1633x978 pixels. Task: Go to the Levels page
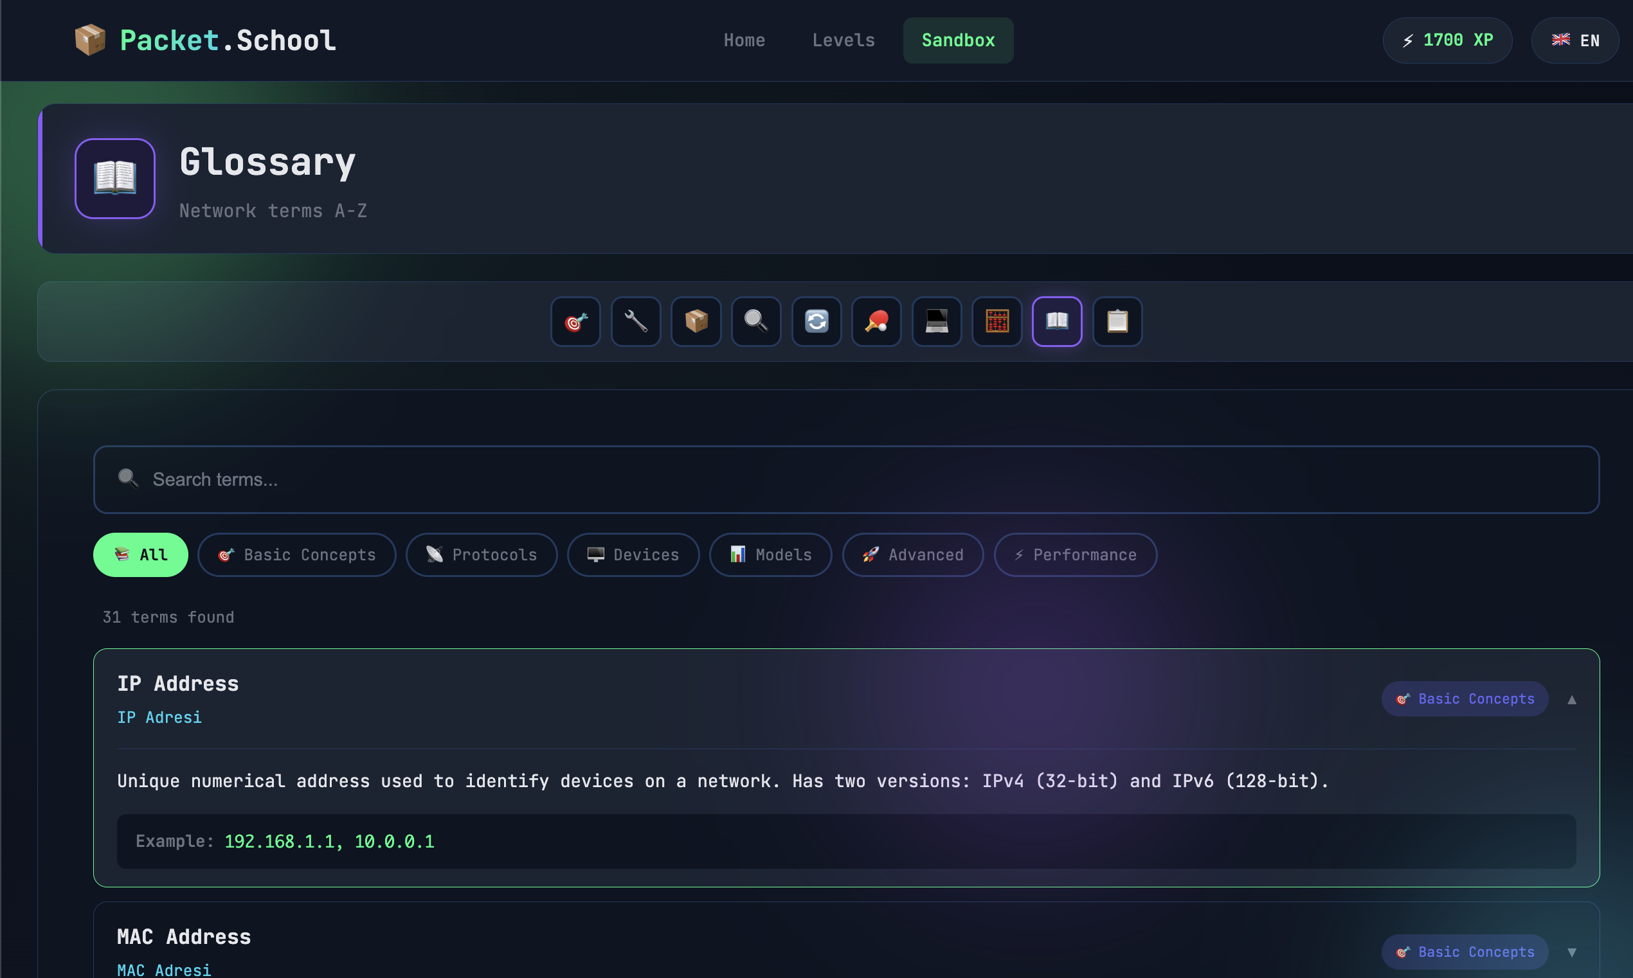(x=844, y=41)
